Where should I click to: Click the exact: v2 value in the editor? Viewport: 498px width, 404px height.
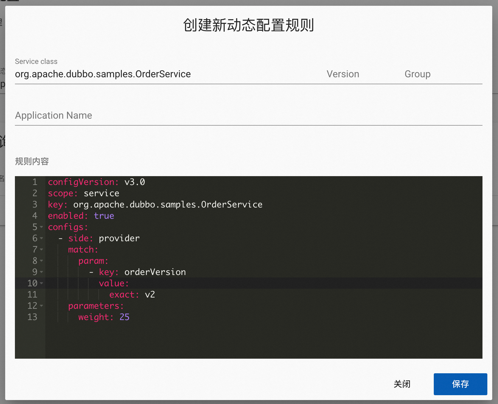point(132,294)
